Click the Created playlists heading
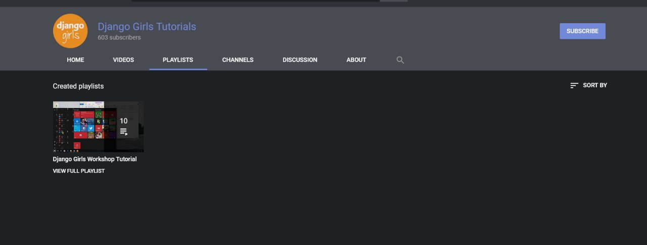Image resolution: width=647 pixels, height=245 pixels. pos(78,86)
